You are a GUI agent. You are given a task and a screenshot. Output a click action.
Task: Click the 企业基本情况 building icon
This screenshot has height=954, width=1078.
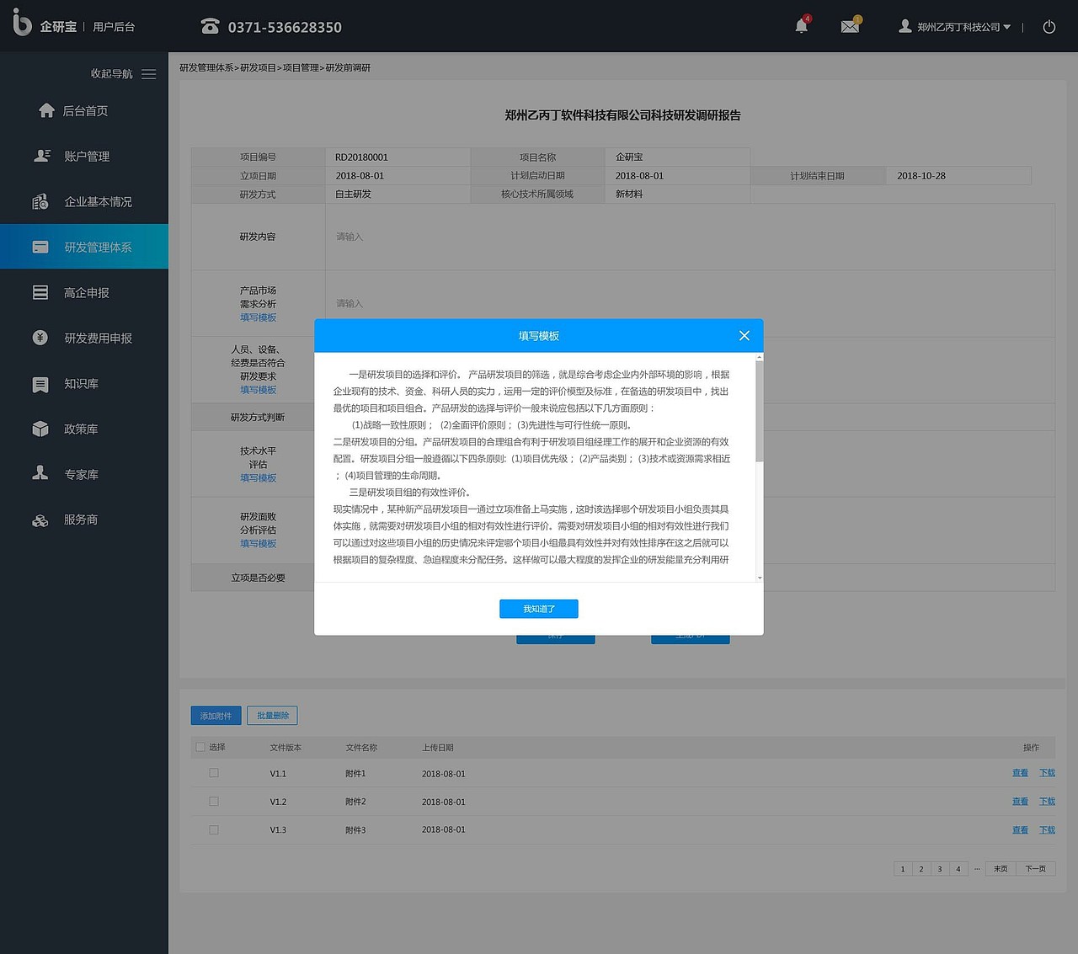40,201
